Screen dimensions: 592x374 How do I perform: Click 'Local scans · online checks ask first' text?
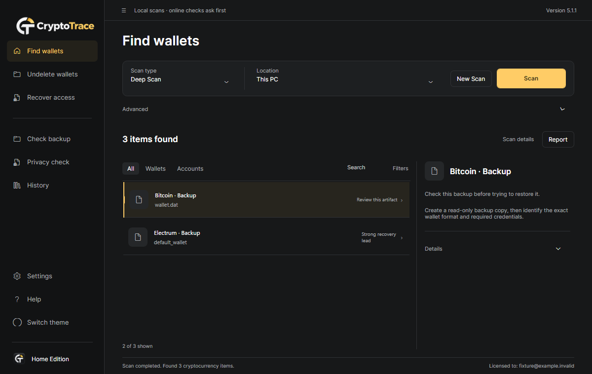tap(180, 10)
